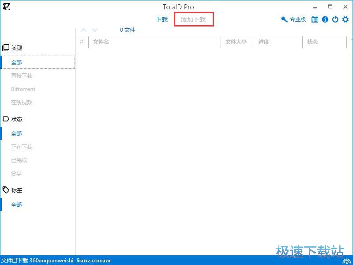Click the # column header
This screenshot has width=353, height=265.
(x=82, y=42)
